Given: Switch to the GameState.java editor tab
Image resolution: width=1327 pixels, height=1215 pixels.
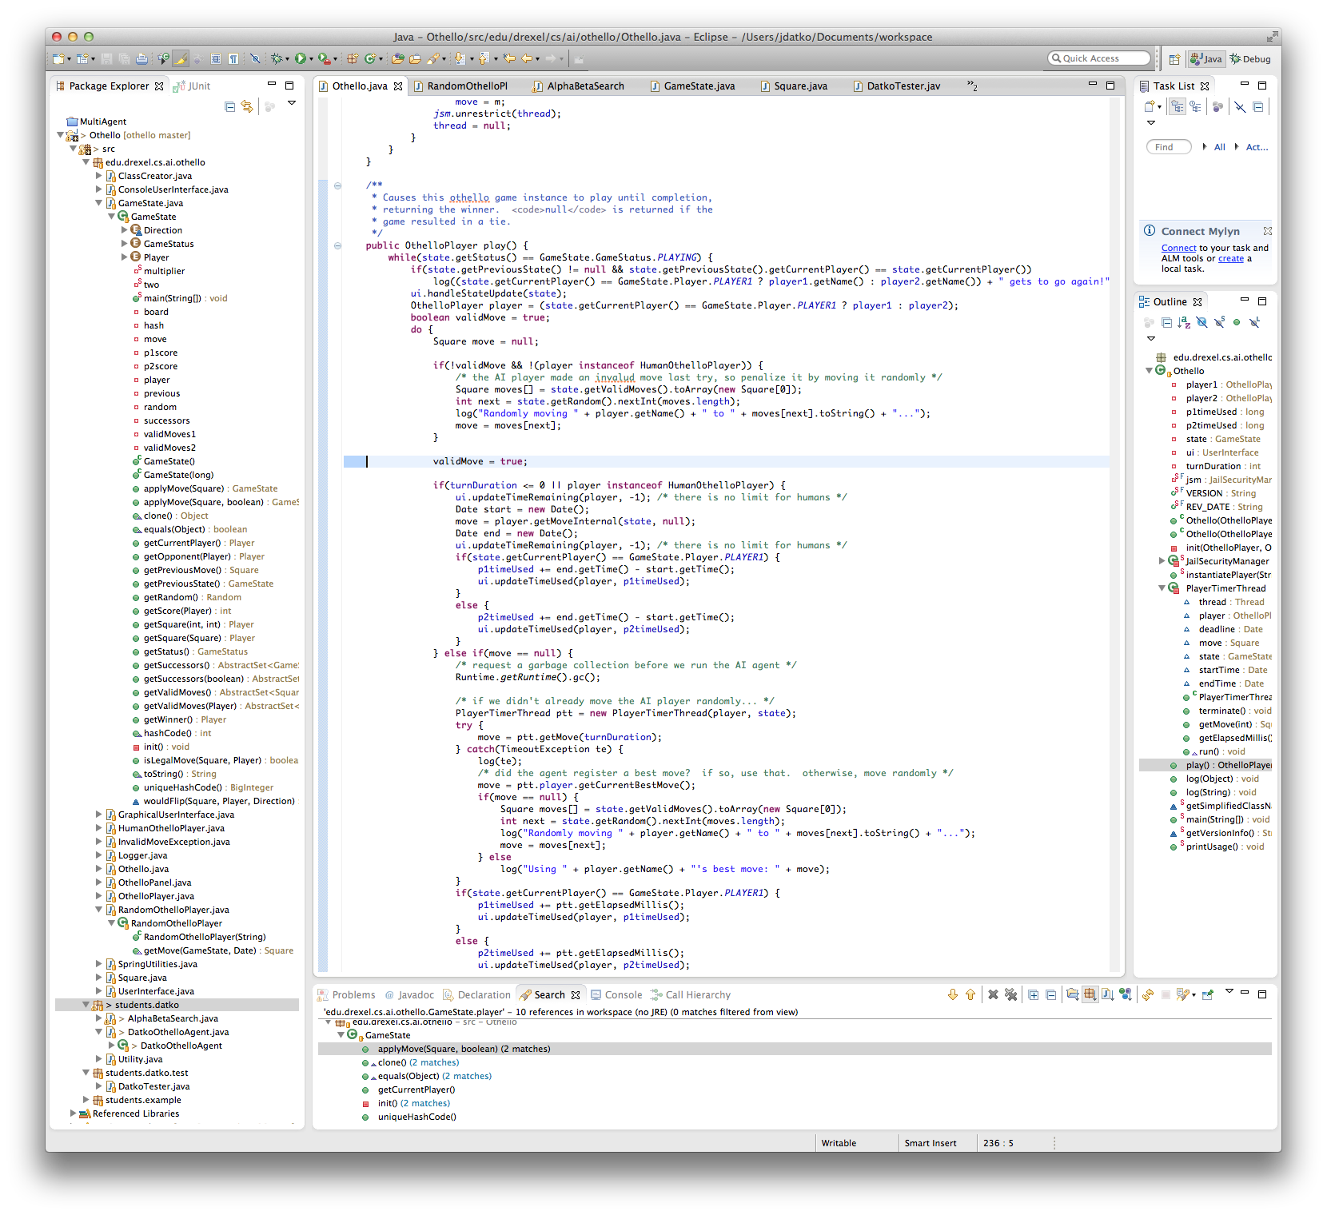Looking at the screenshot, I should [699, 86].
